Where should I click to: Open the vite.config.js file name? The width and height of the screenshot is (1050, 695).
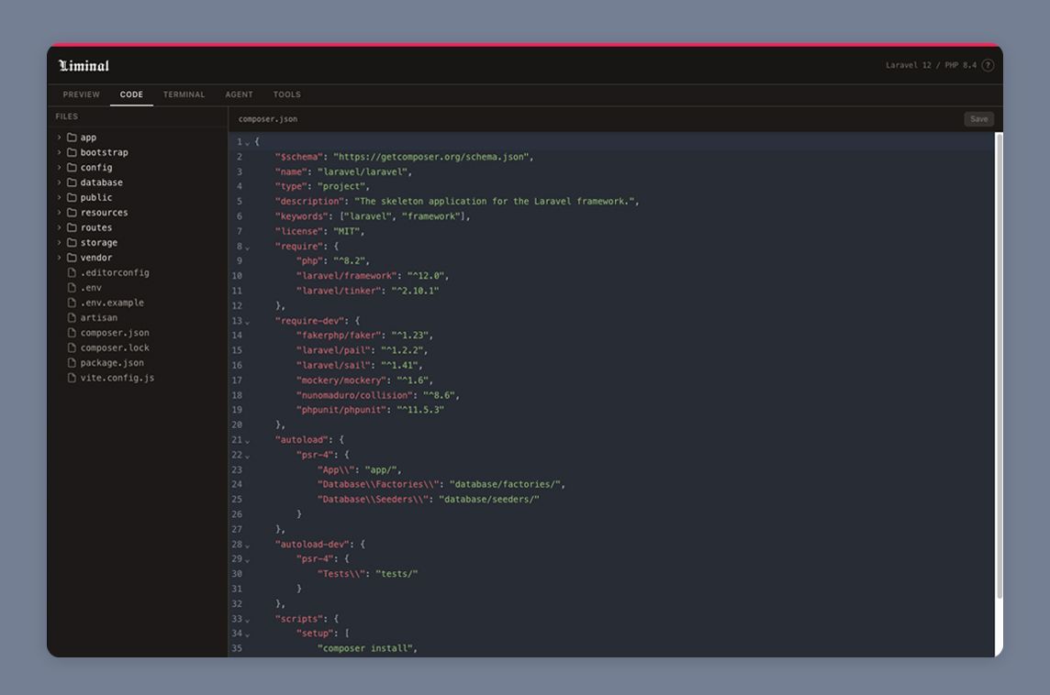[117, 378]
